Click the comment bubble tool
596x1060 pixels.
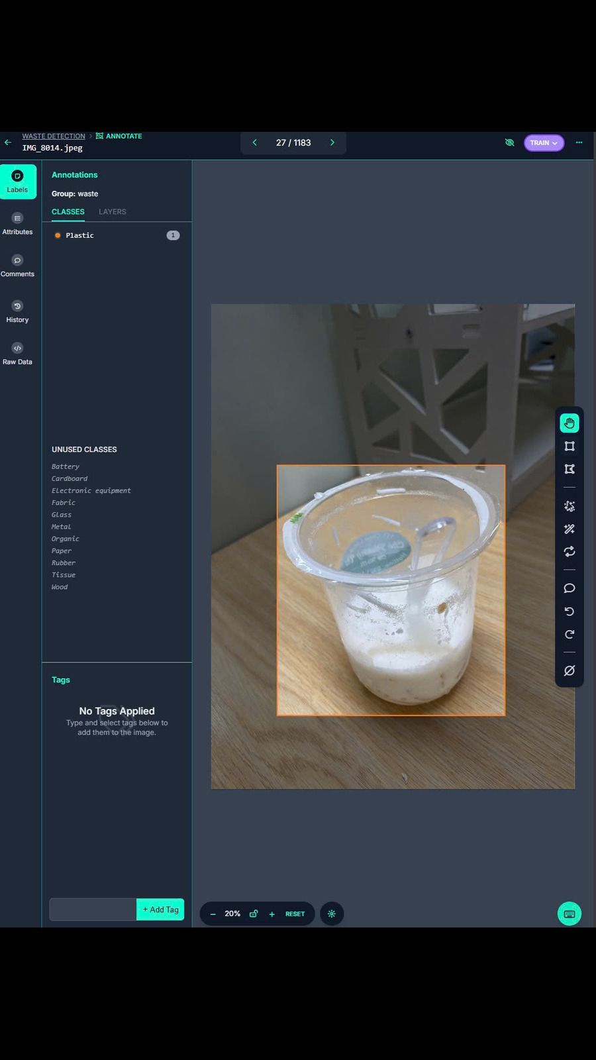tap(569, 588)
